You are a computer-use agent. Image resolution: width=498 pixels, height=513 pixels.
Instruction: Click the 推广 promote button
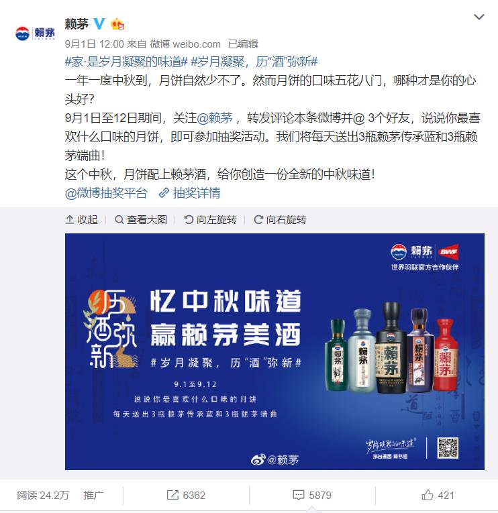click(93, 495)
